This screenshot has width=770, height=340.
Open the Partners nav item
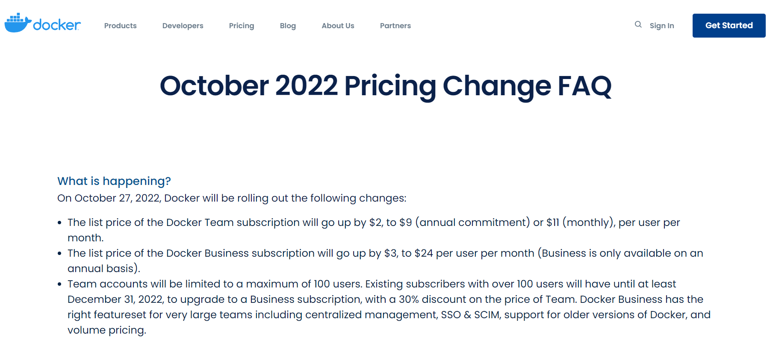(395, 26)
